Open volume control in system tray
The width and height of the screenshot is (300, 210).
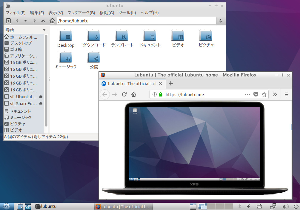[285, 206]
